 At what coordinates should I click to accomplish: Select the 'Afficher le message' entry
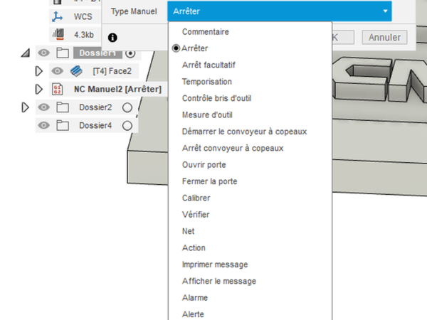219,281
